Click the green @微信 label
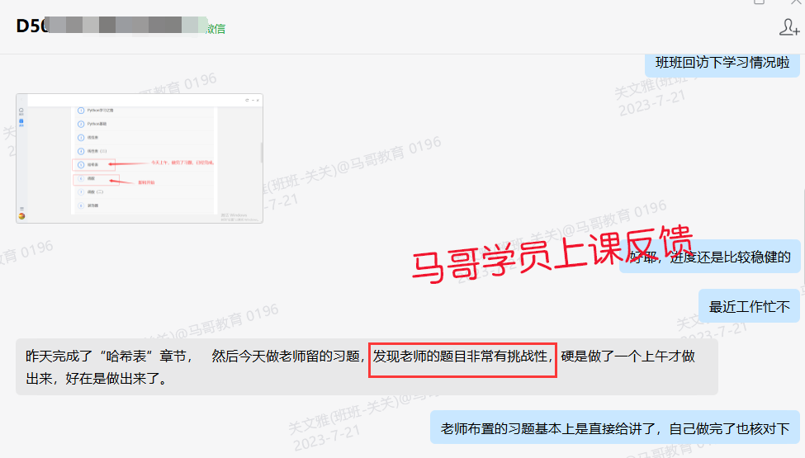Viewport: 805px width, 458px height. pyautogui.click(x=214, y=29)
